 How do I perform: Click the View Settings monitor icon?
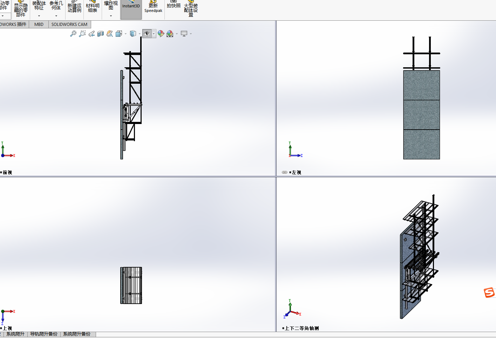[184, 34]
